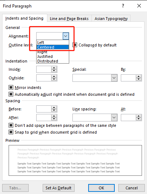Enable Snap to grid when document grid defined
Screen dimensions: 147x194
coord(11,132)
